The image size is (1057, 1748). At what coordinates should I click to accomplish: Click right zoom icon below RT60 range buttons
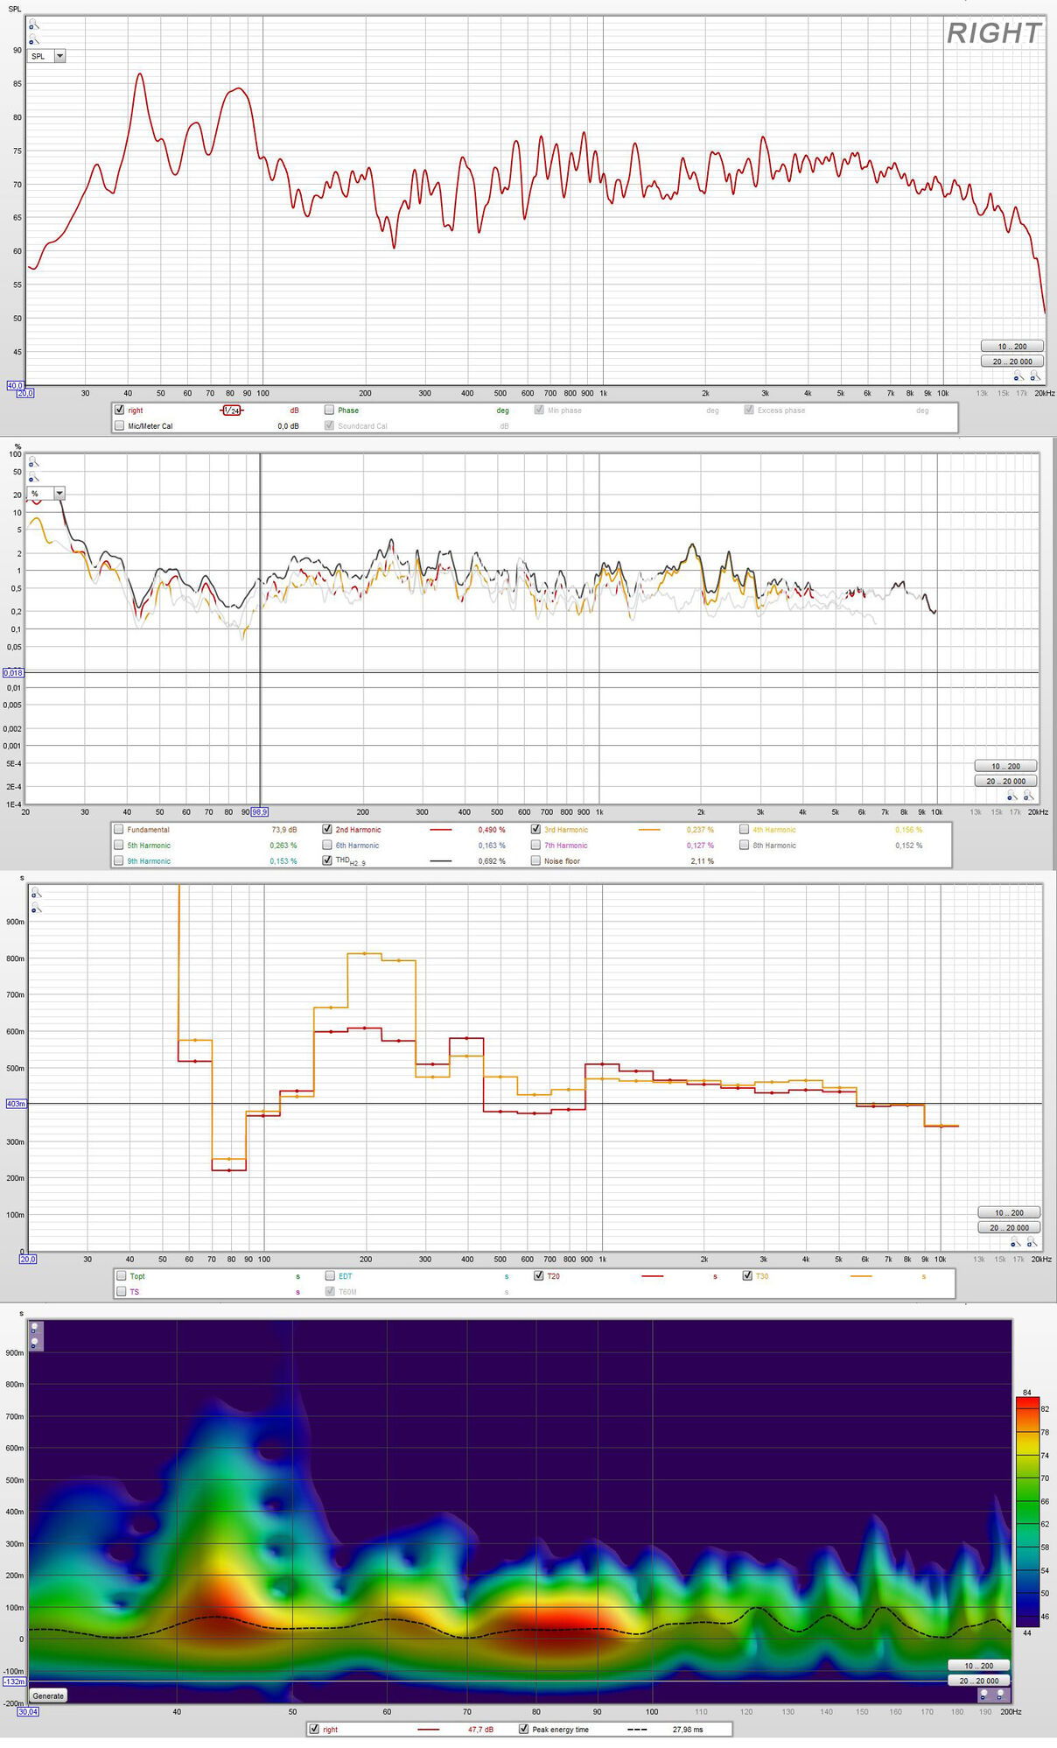[x=1032, y=1242]
